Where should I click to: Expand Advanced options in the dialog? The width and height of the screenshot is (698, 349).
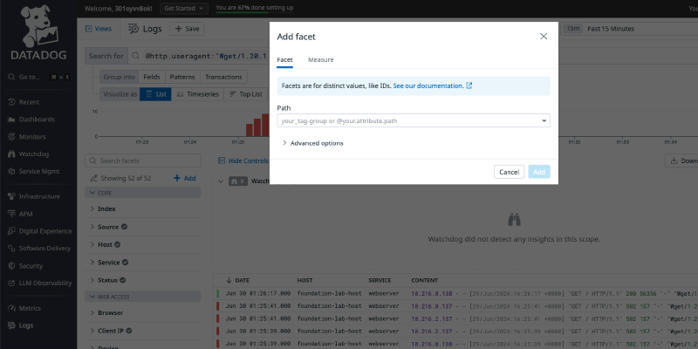click(312, 143)
